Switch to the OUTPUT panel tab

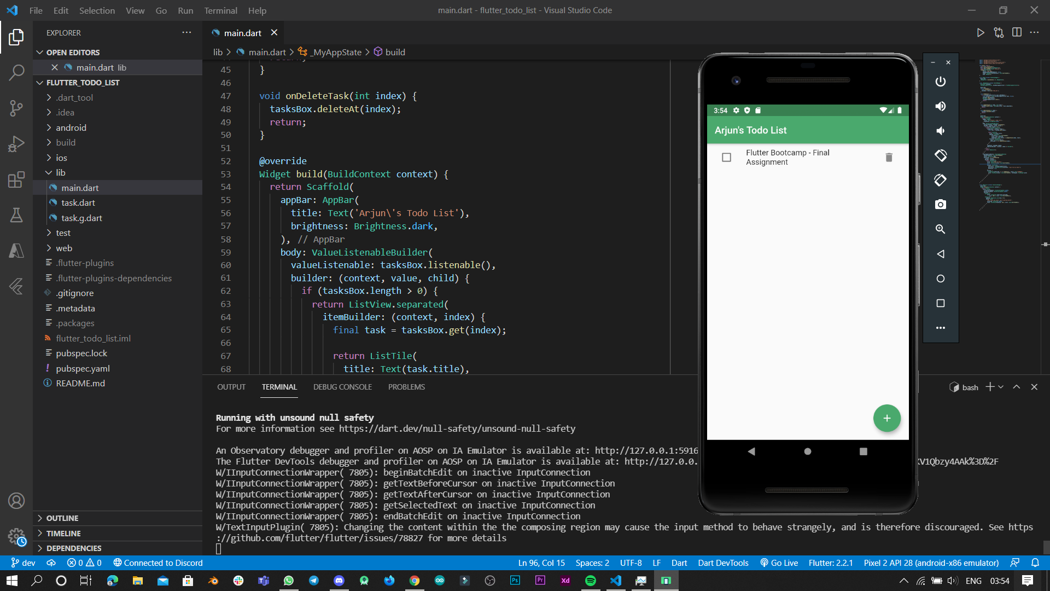pos(231,387)
